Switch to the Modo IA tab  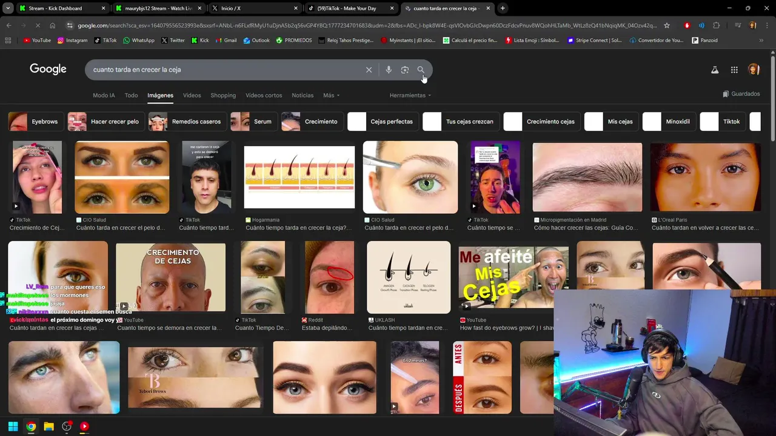(x=104, y=95)
